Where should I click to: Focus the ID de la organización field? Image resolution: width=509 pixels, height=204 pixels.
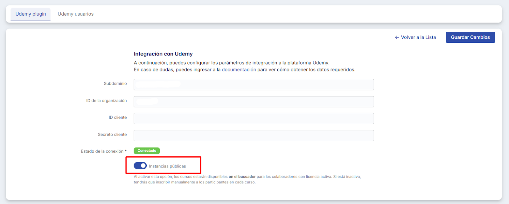point(254,102)
